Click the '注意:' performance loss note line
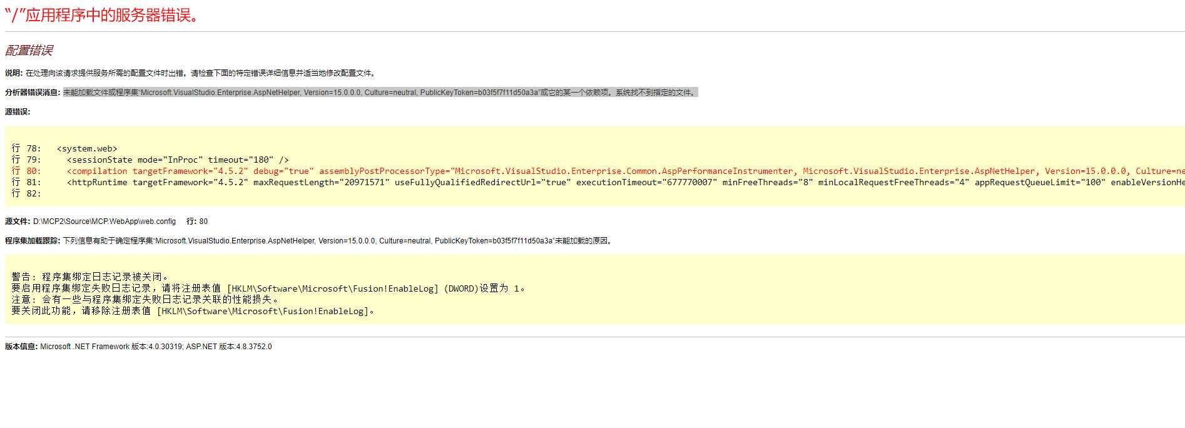The width and height of the screenshot is (1185, 428). (145, 300)
